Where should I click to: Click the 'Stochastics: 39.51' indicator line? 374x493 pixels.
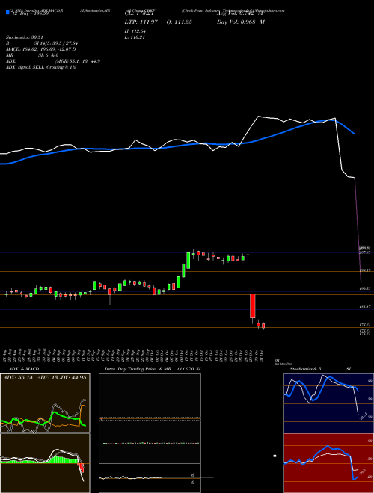click(25, 37)
